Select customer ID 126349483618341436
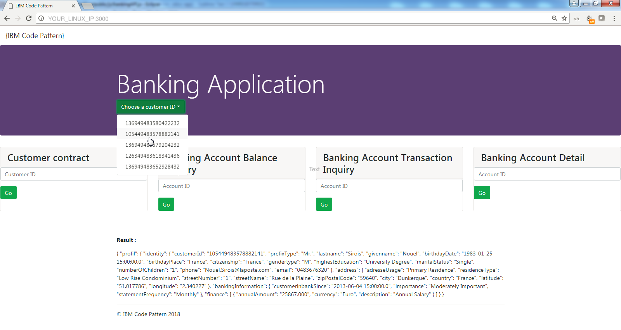 point(153,156)
